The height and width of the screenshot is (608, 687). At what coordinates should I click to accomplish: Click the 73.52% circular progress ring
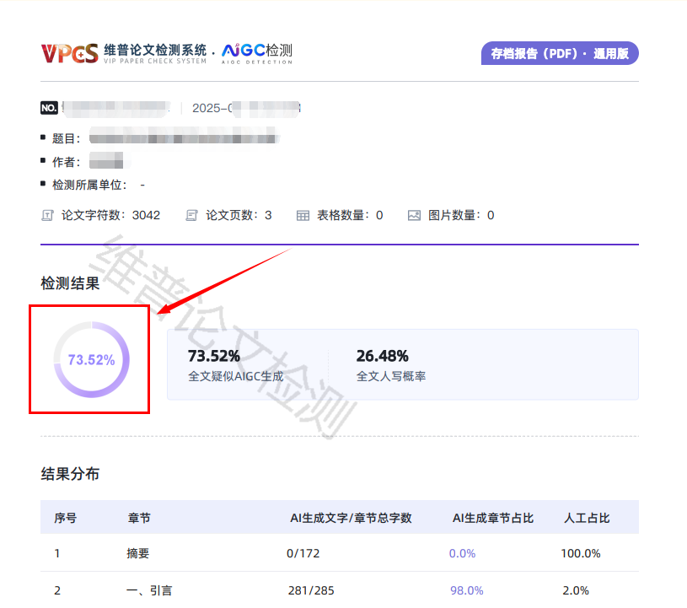pos(91,360)
